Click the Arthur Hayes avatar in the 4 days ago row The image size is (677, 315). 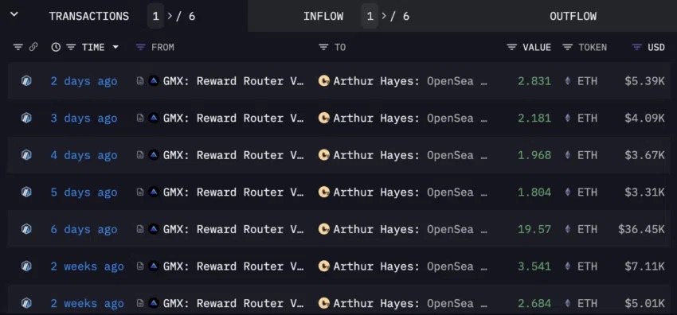point(324,155)
